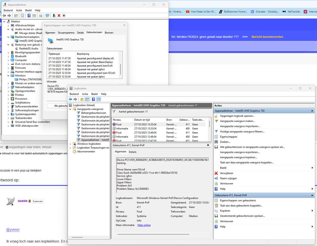Click the open saved log icon in Logboeken toolbar

click(82, 99)
